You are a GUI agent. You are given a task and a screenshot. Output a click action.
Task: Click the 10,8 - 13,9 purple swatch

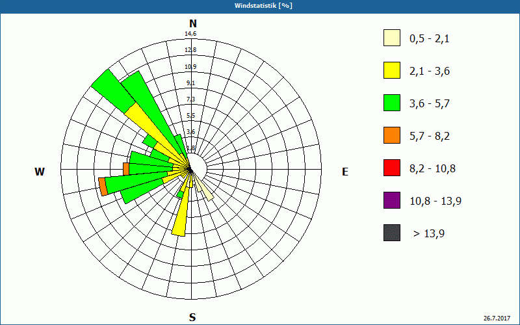pos(392,200)
